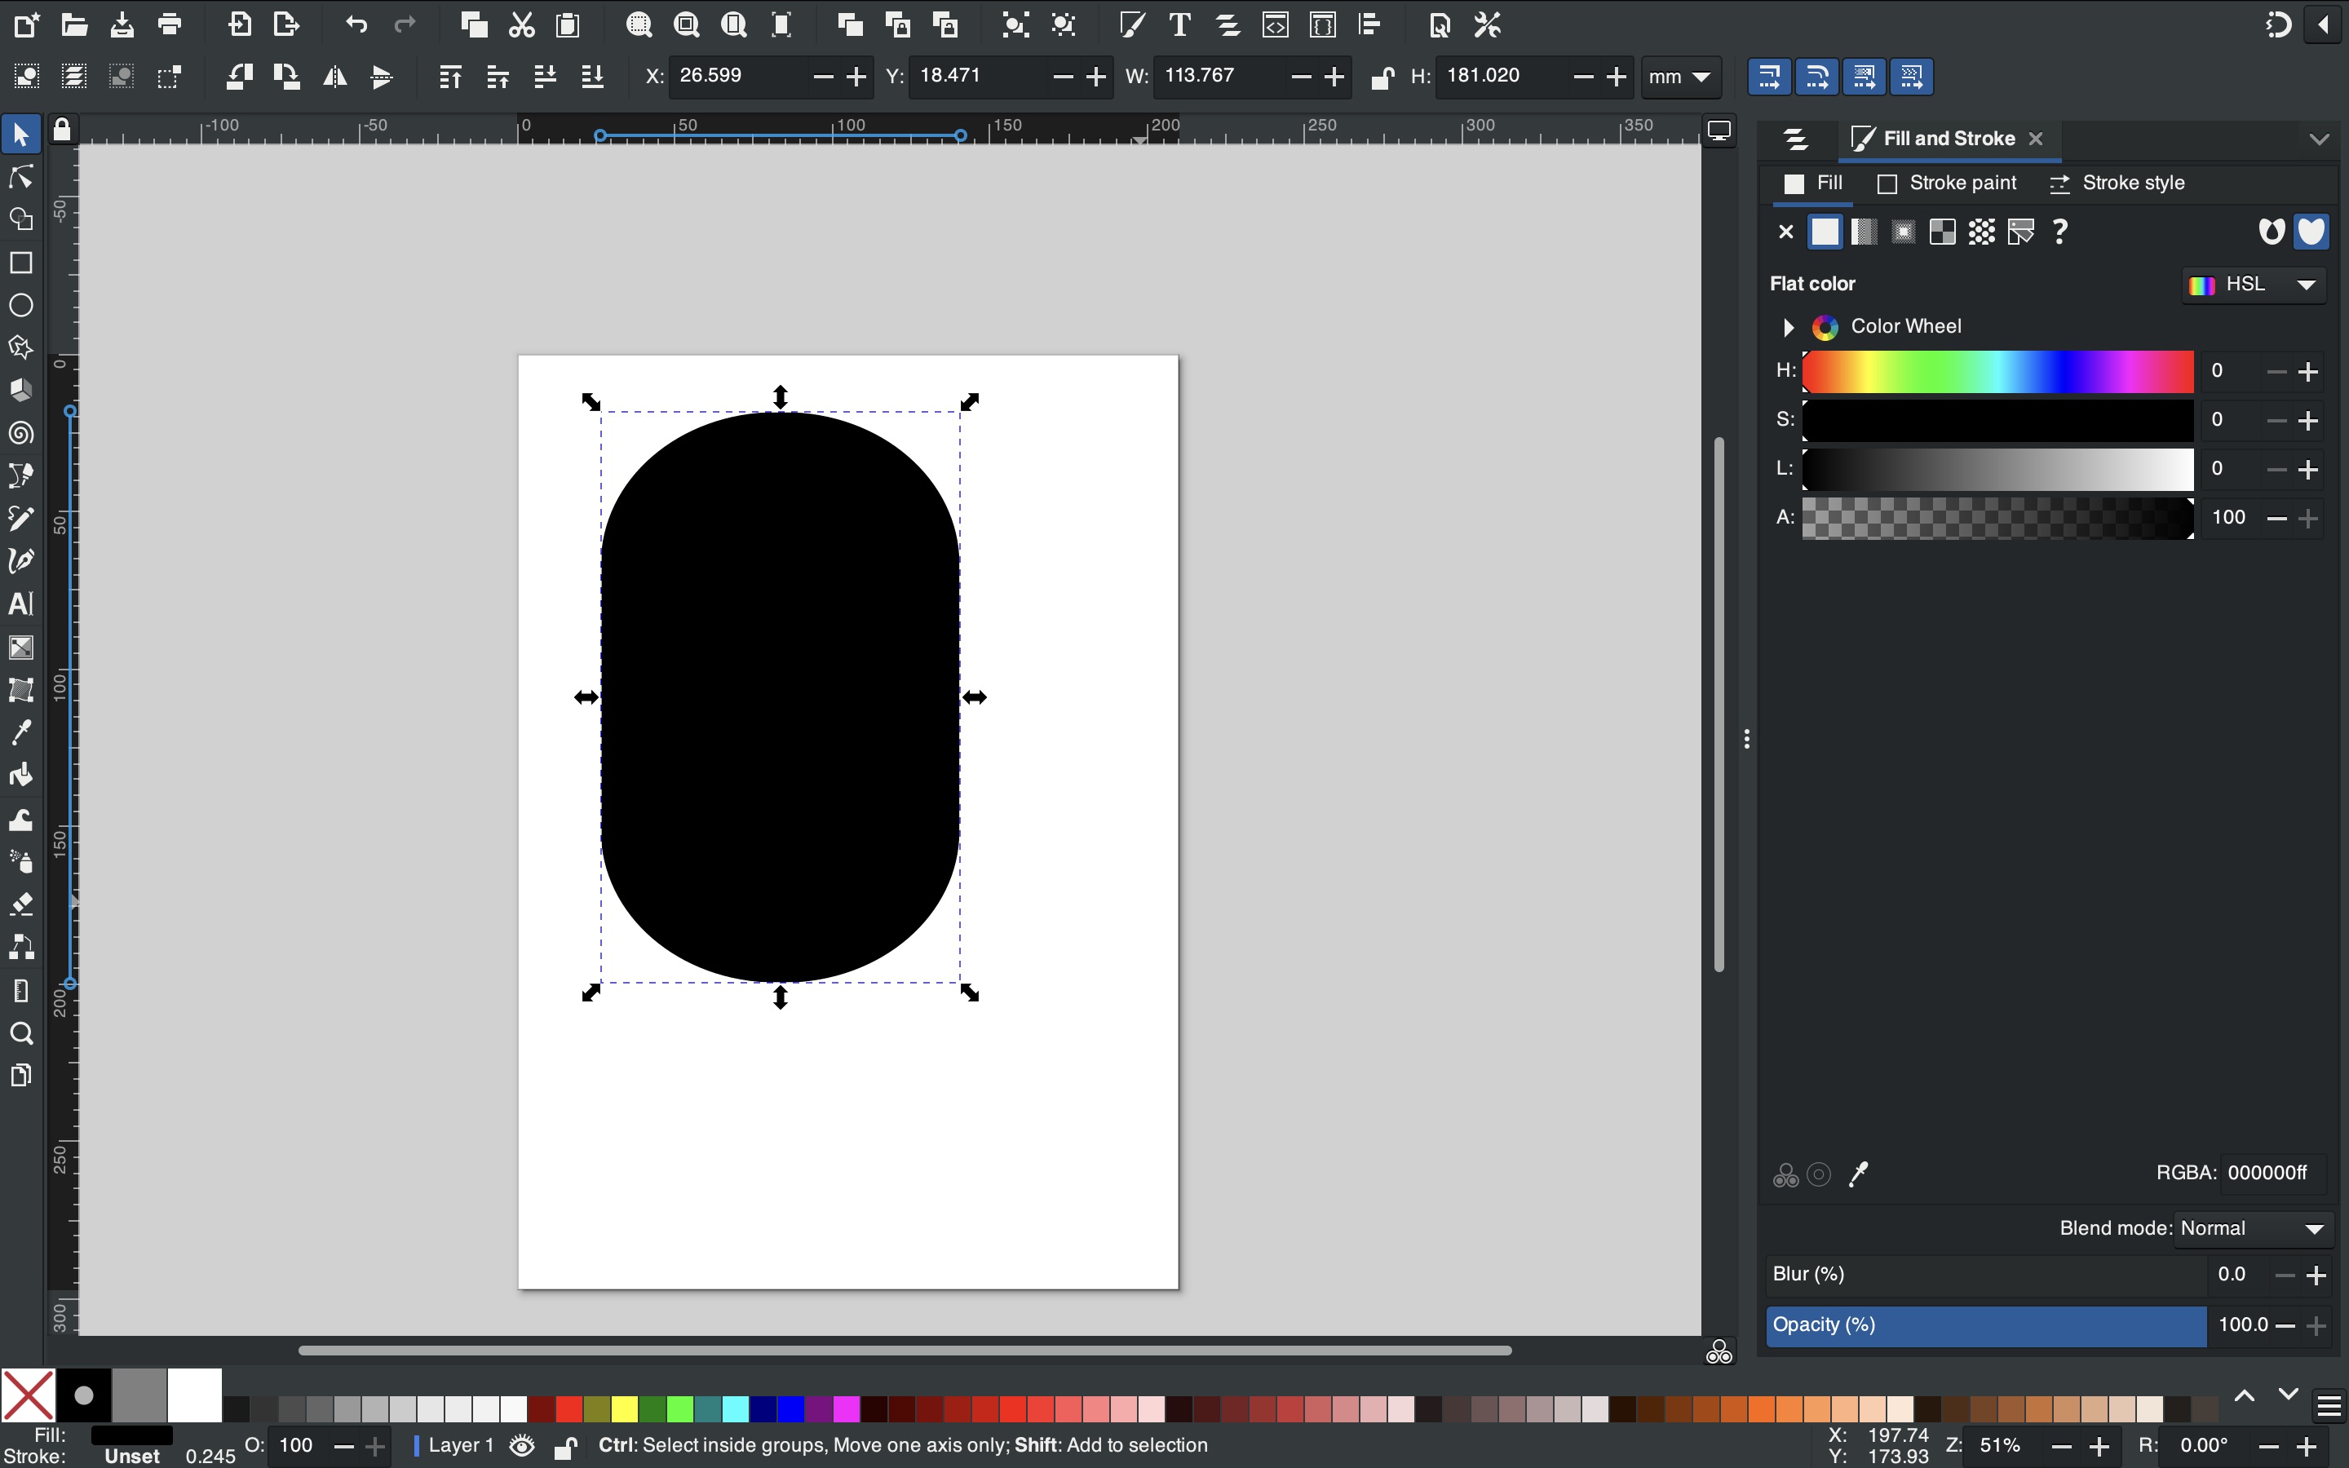Open the XML editor icon

tap(1276, 25)
